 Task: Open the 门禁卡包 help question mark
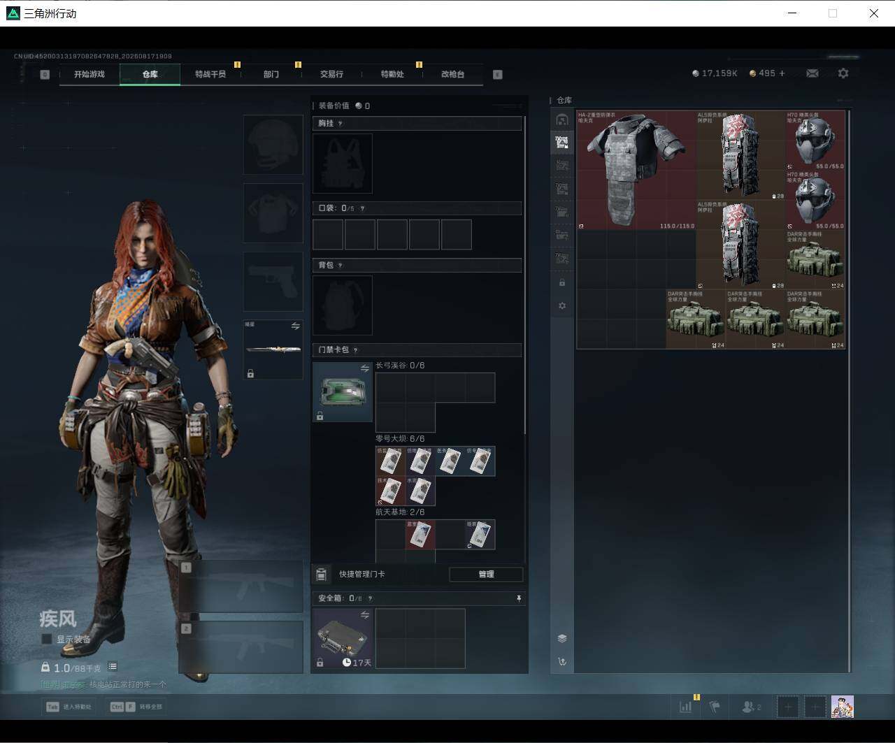(x=355, y=350)
